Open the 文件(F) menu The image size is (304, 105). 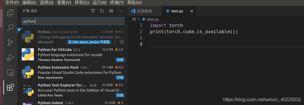click(x=12, y=3)
